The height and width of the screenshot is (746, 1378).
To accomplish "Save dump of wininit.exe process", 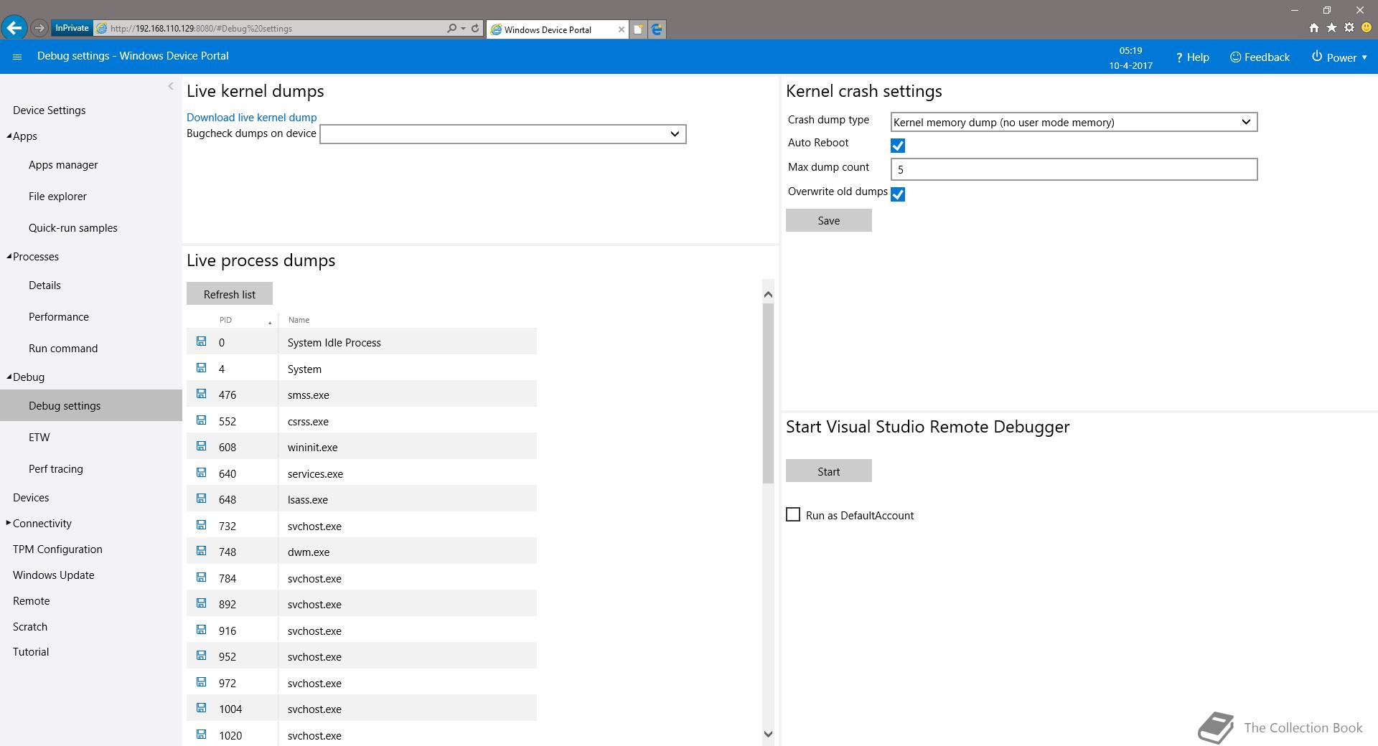I will [x=201, y=446].
